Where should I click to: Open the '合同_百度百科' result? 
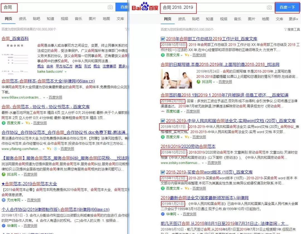coord(15,39)
